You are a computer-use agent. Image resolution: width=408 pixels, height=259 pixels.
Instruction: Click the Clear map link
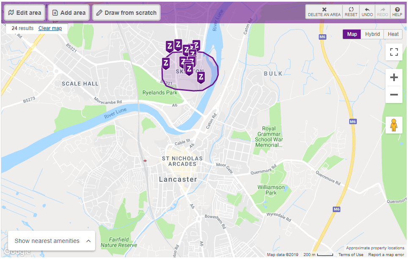coord(50,28)
